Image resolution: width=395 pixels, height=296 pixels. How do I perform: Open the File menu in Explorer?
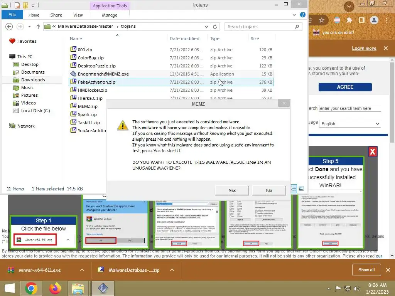[x=12, y=15]
